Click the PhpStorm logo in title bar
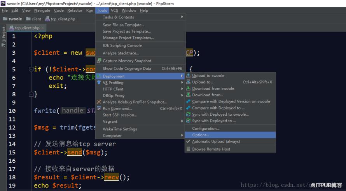This screenshot has width=346, height=191. coord(3,3)
